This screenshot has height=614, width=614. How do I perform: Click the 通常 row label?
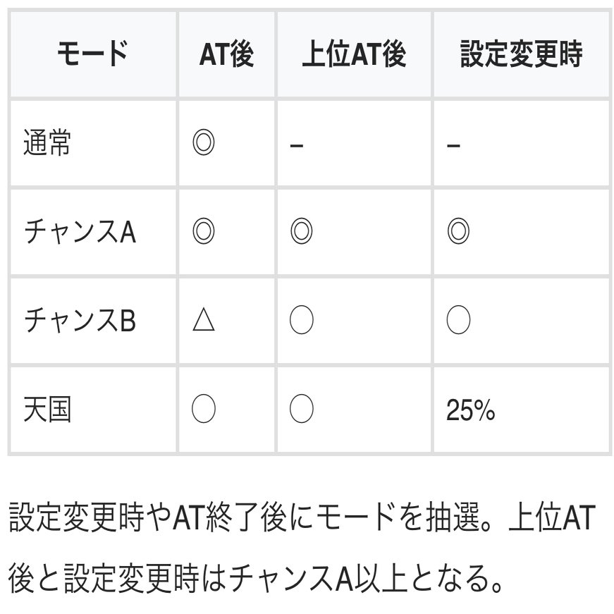[x=47, y=143]
